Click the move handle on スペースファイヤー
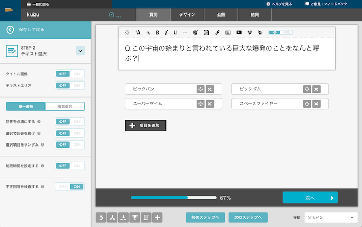Viewport: 362px width, 227px height. [307, 104]
